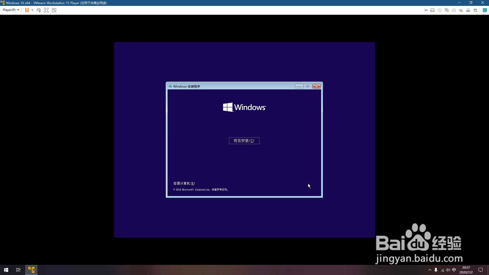Open the teal message log note icon
Screen dimensions: 489x275
(485, 10)
